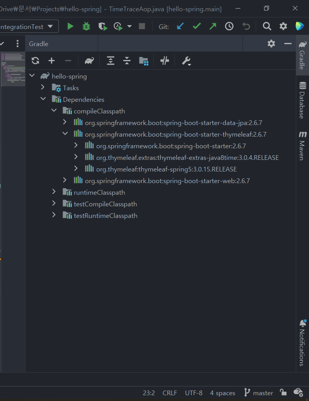This screenshot has width=309, height=401.
Task: Open the Database side tool tab
Action: tap(302, 100)
